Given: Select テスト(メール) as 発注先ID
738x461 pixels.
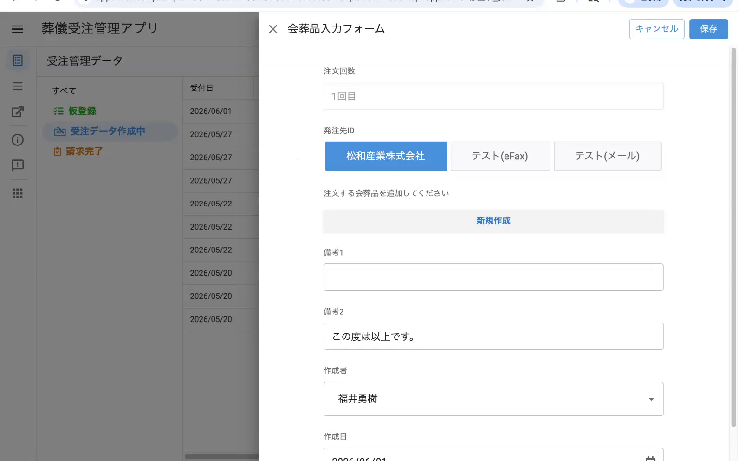Looking at the screenshot, I should (x=608, y=156).
